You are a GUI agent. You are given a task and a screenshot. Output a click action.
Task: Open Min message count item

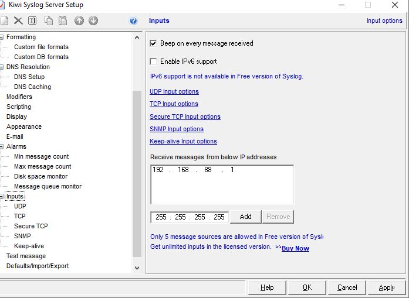[x=42, y=156]
